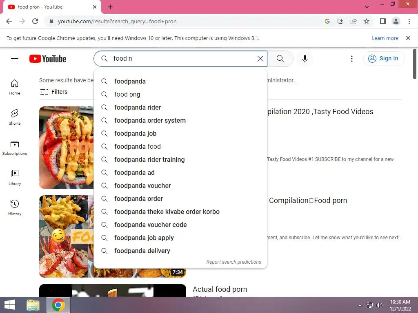Open Chrome three-dot menu
Screen dimensions: 418x313
[x=409, y=21]
